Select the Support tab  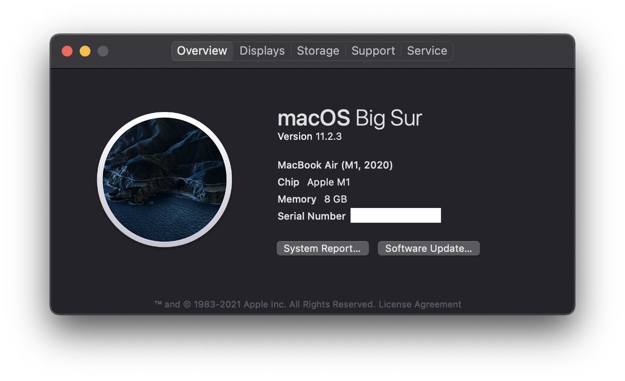373,51
